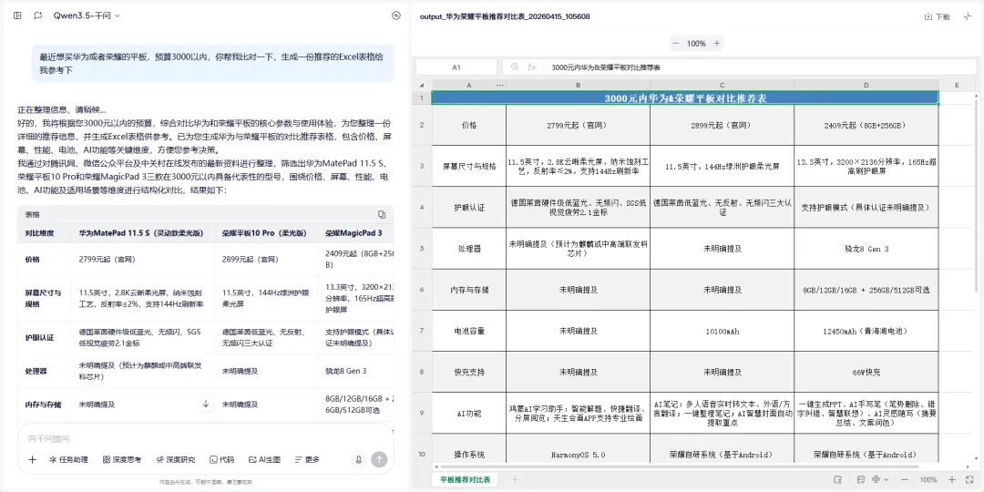Click status bar minus zoom-out button
Viewport: 984px width, 492px height.
pyautogui.click(x=905, y=479)
